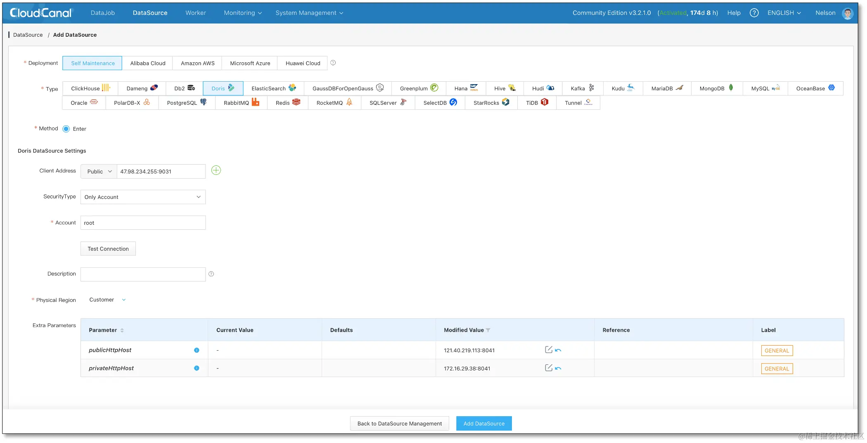Focus the Client Address input field
867x443 pixels.
coord(161,172)
